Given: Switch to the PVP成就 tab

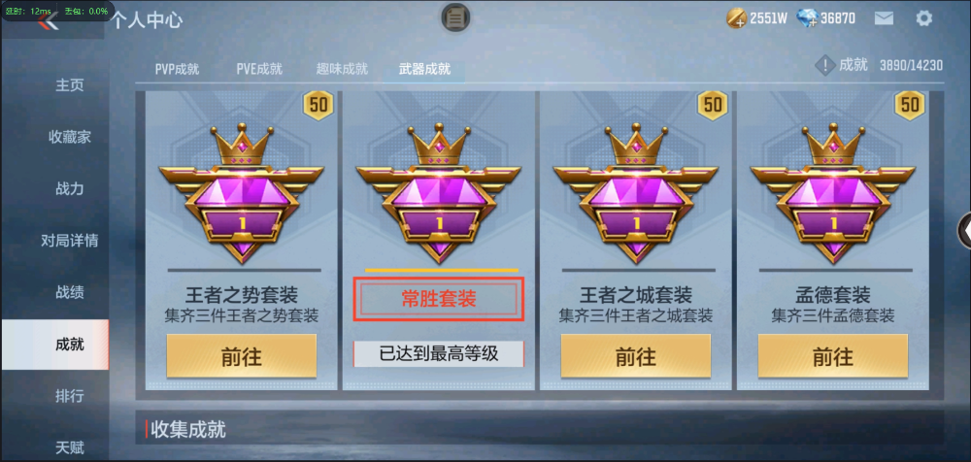Looking at the screenshot, I should click(x=177, y=69).
